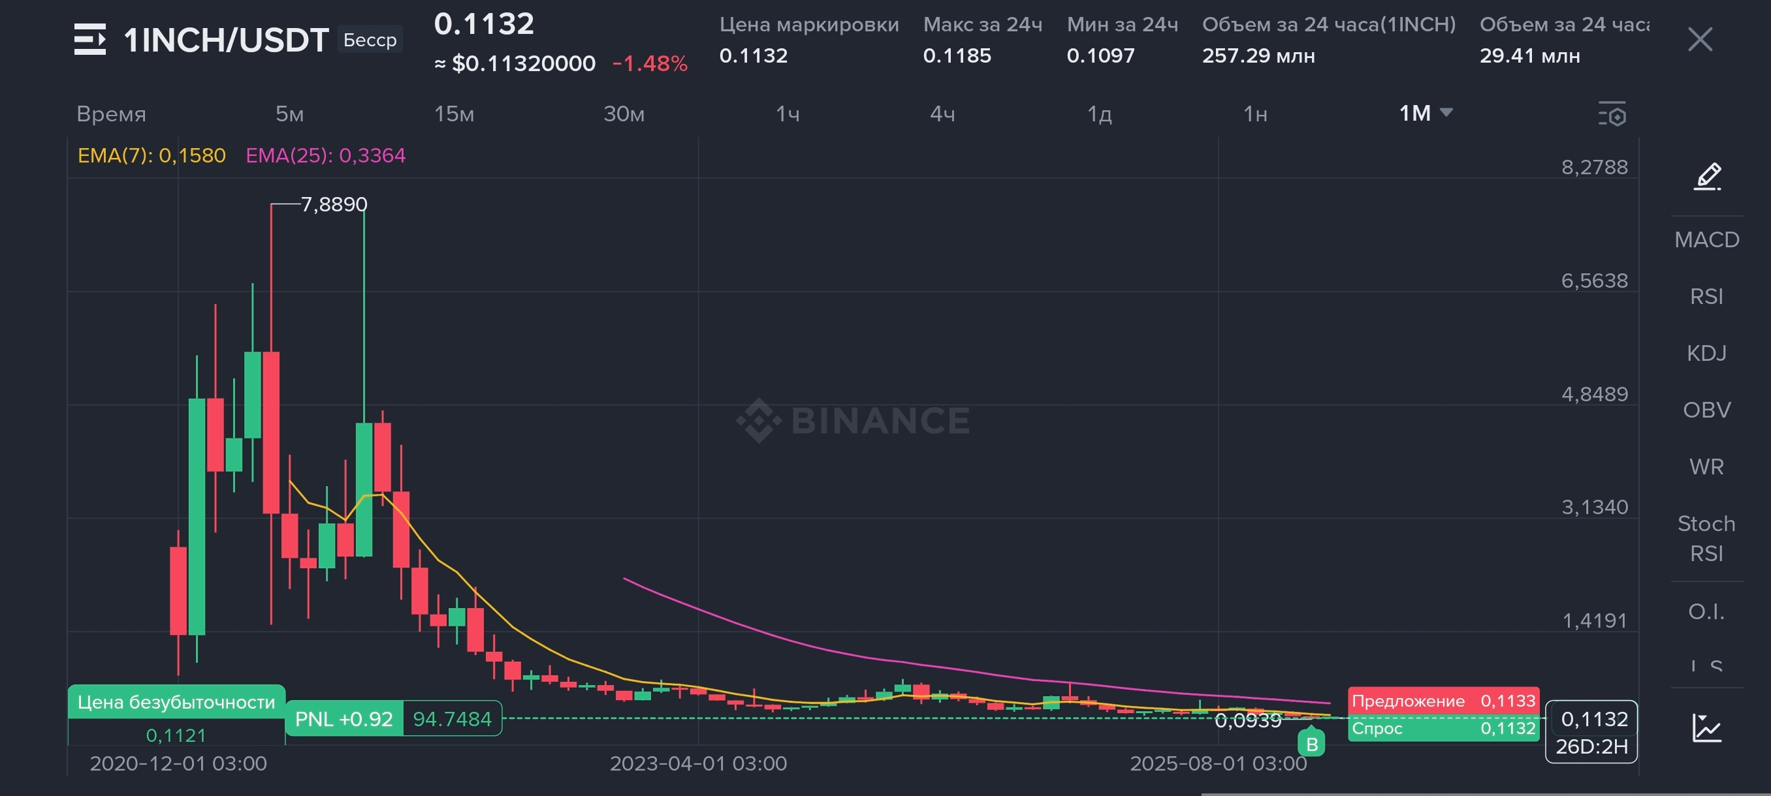Enable the WR indicator
The image size is (1771, 796).
click(x=1706, y=467)
